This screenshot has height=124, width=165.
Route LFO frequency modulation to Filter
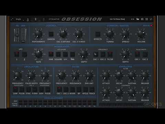point(110,54)
